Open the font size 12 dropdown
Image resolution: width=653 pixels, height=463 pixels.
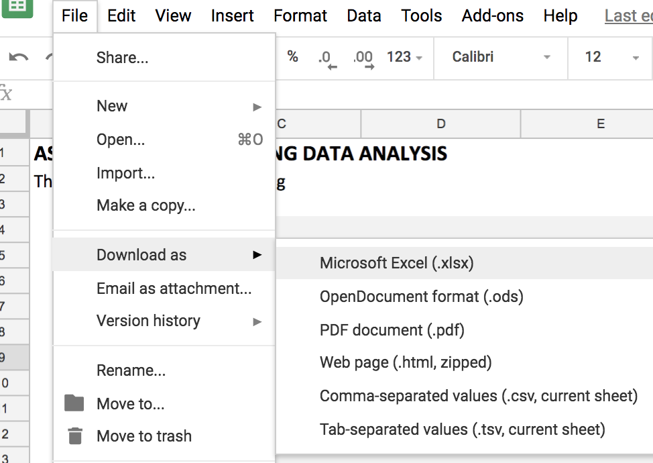pos(611,57)
